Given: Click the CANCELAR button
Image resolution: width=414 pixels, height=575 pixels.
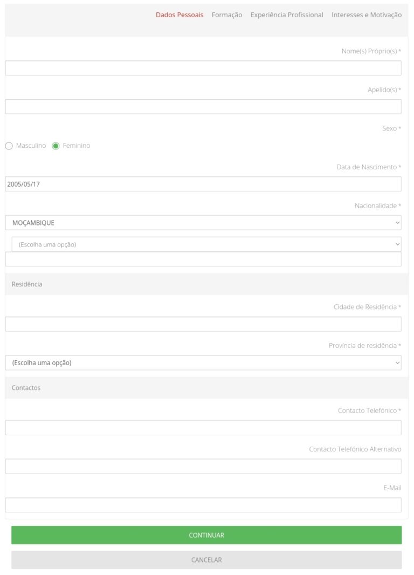Looking at the screenshot, I should click(x=206, y=560).
